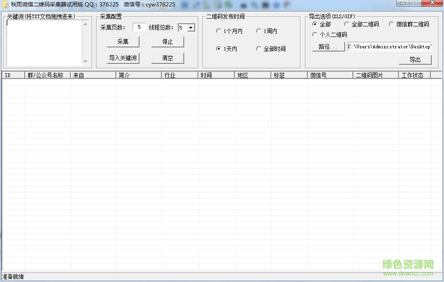
Task: Click the flag icon in the title bar
Action: (x=287, y=4)
